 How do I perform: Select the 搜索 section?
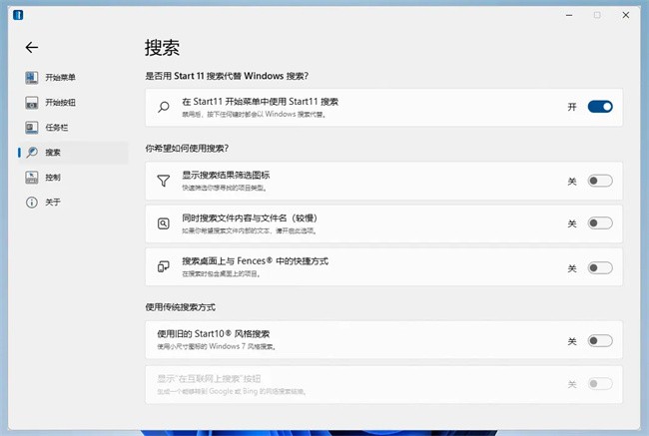tap(73, 153)
